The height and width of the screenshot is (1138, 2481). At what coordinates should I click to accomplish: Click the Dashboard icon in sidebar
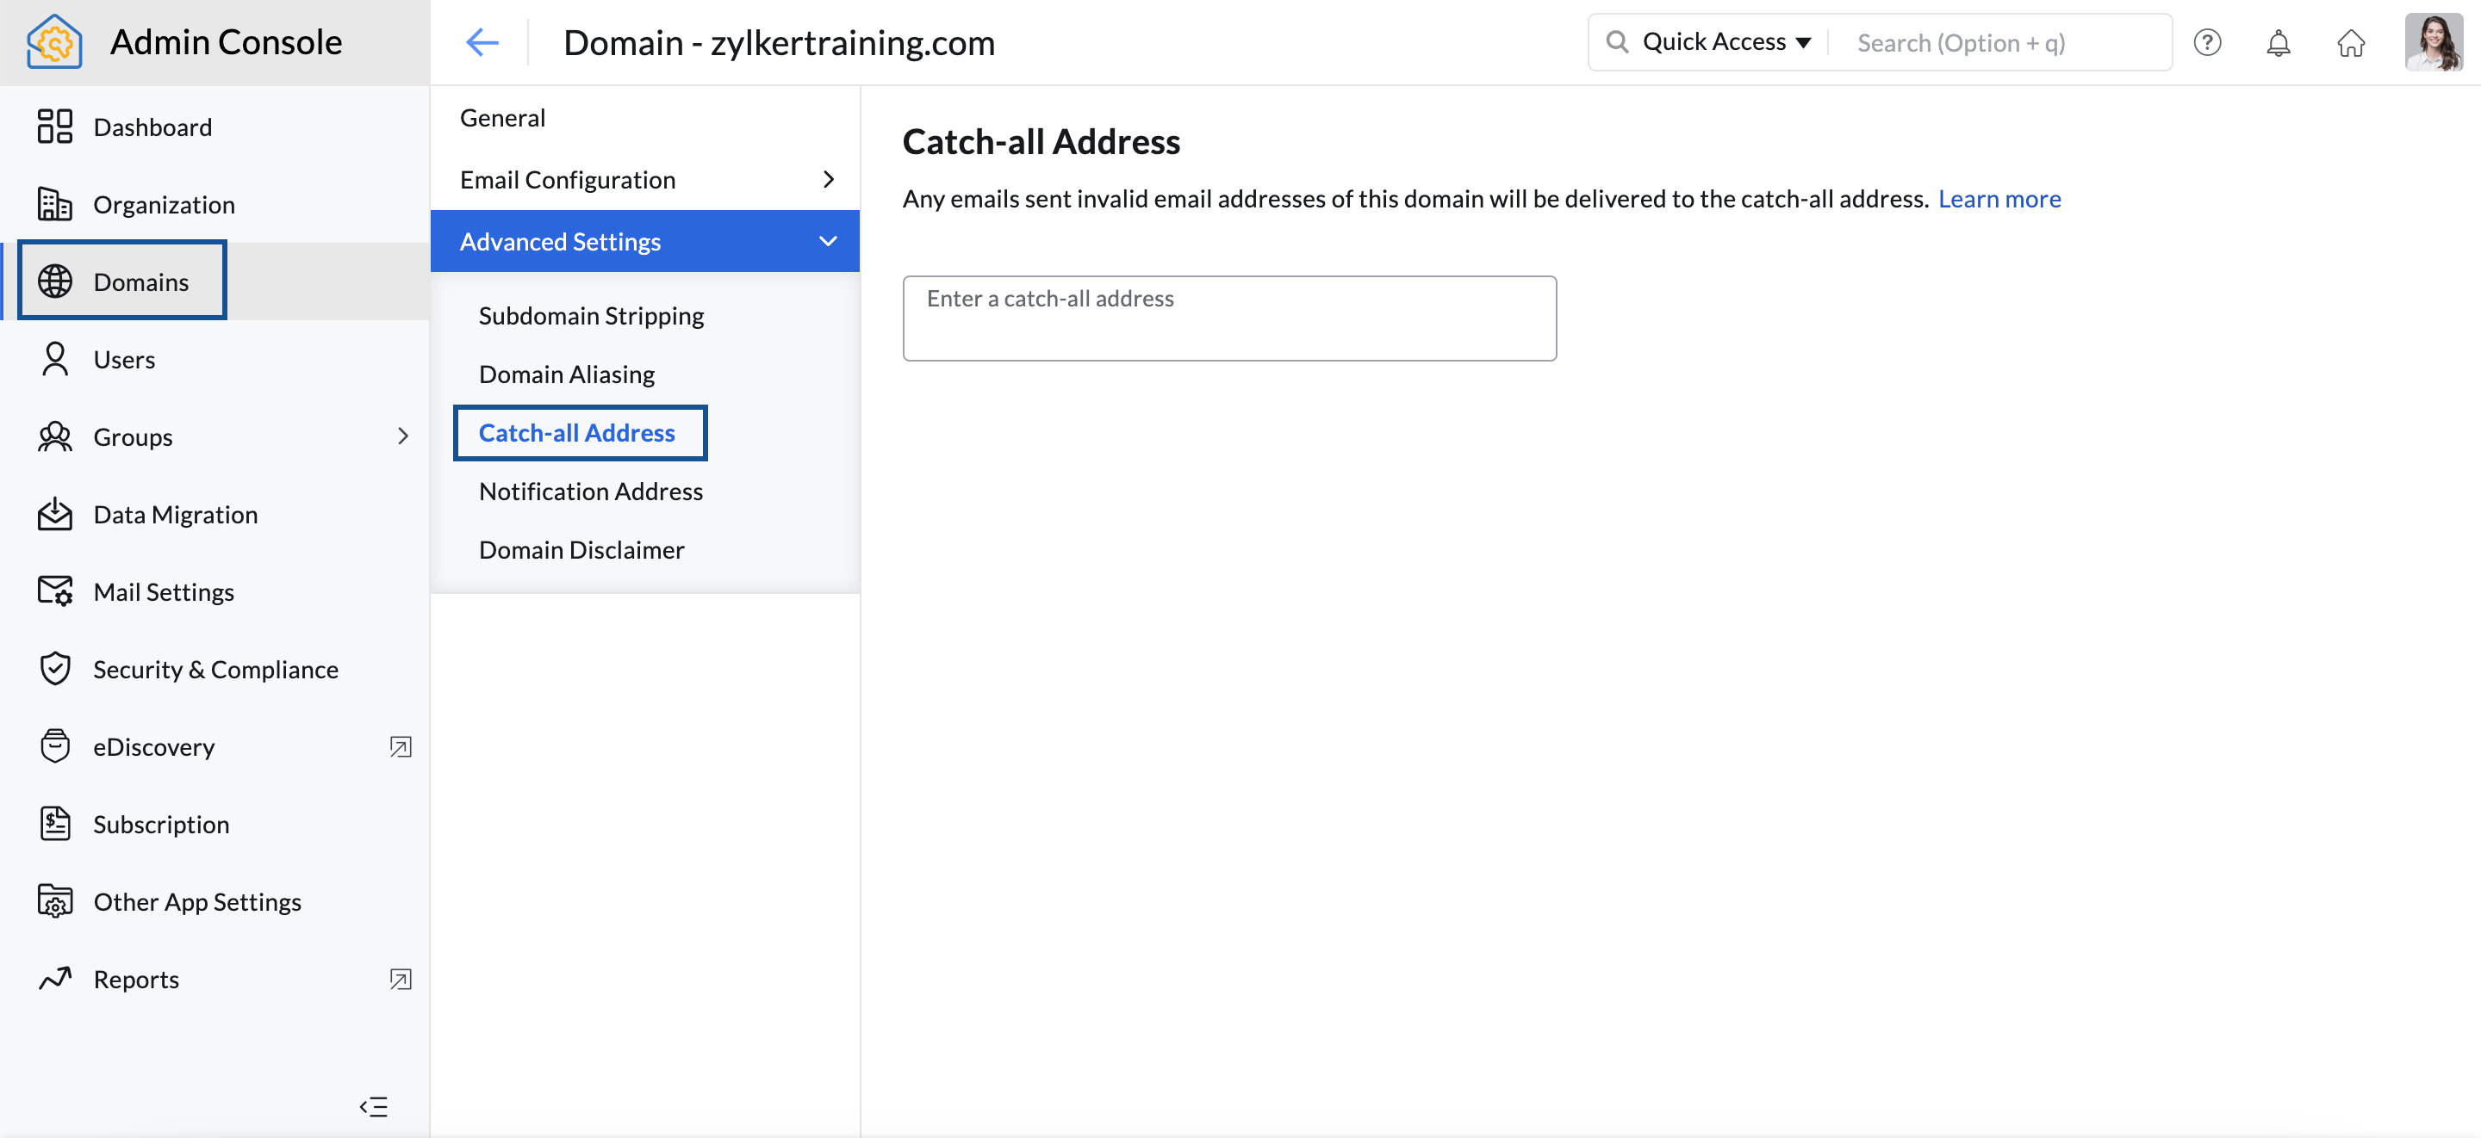(x=55, y=127)
